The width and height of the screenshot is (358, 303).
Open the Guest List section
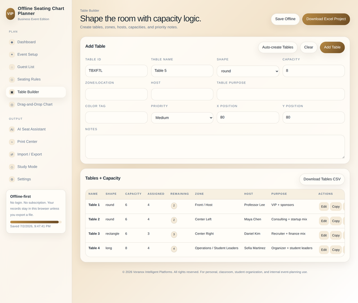(36, 67)
